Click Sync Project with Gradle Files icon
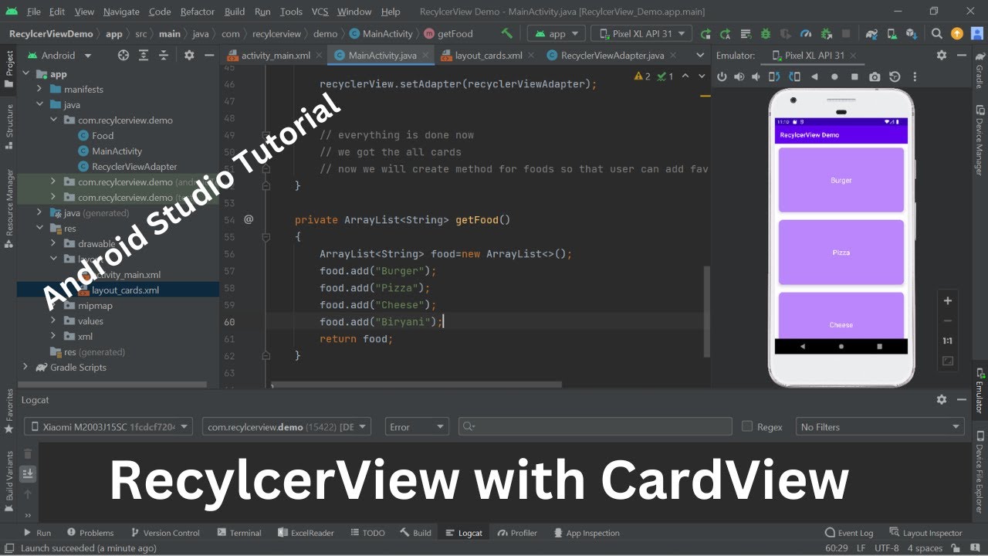Screen dimensions: 988x556 click(871, 33)
